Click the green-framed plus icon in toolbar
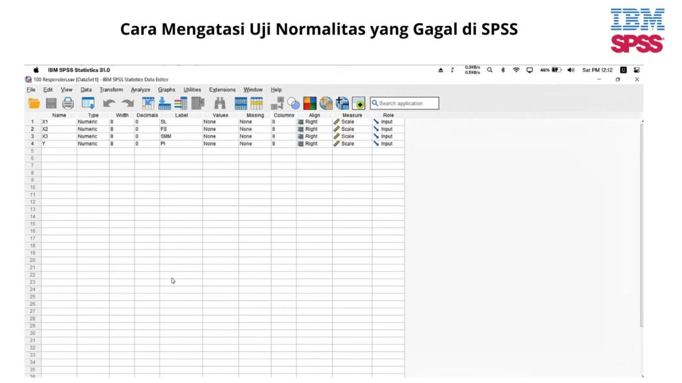Screen dimensions: 682x383 point(358,103)
